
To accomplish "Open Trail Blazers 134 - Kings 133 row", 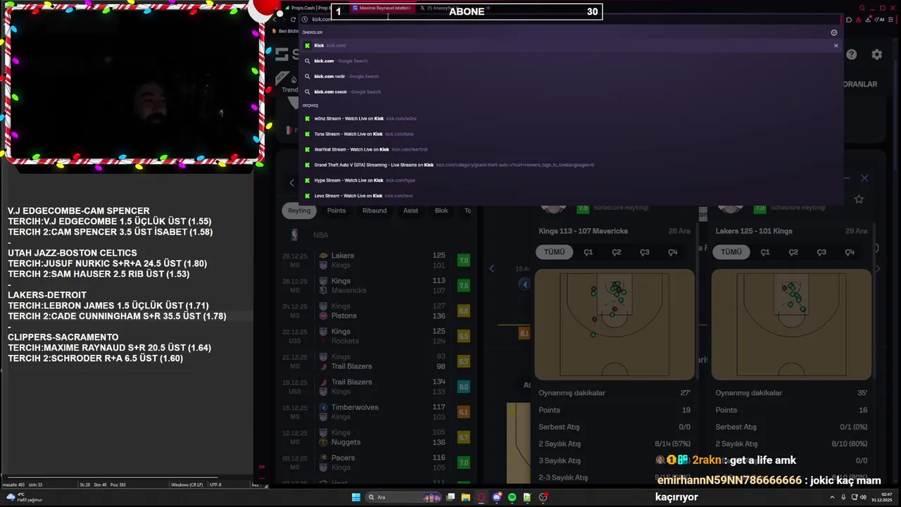I will (377, 387).
